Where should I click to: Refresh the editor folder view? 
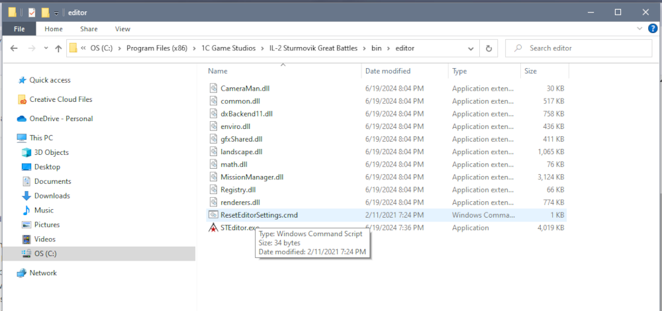(x=489, y=48)
